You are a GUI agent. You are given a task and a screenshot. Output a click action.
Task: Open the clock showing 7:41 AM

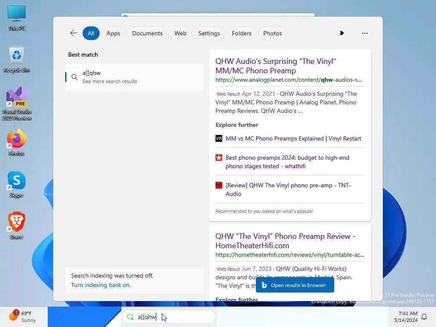(406, 317)
